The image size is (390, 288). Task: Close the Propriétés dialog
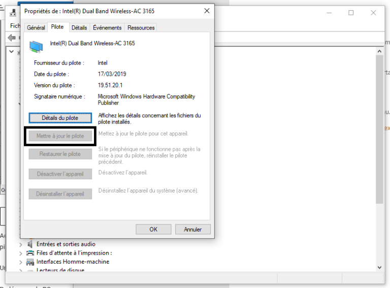[207, 11]
